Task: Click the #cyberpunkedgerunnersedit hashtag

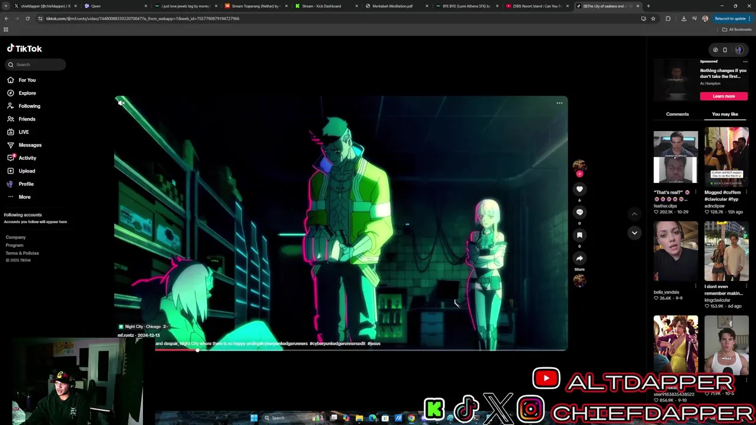Action: point(337,343)
